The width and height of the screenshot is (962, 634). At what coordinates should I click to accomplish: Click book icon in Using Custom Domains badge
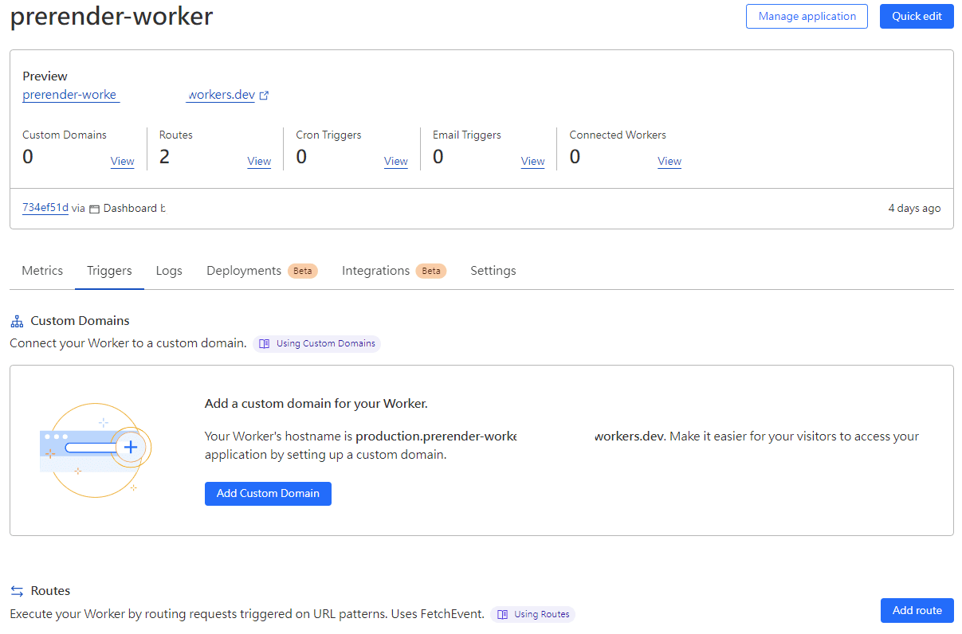coord(265,344)
